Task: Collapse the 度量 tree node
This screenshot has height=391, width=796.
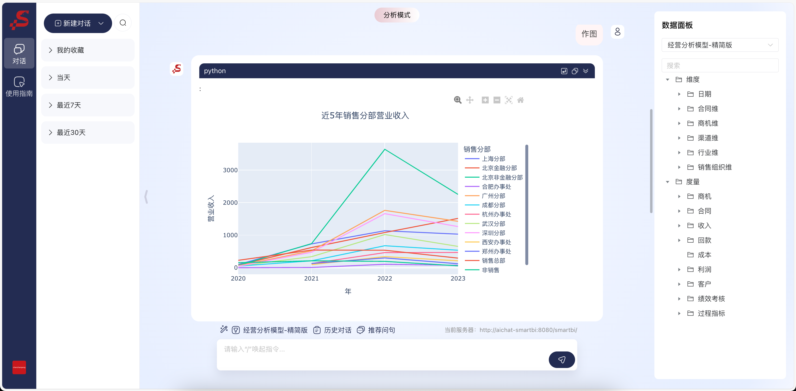Action: coord(667,182)
